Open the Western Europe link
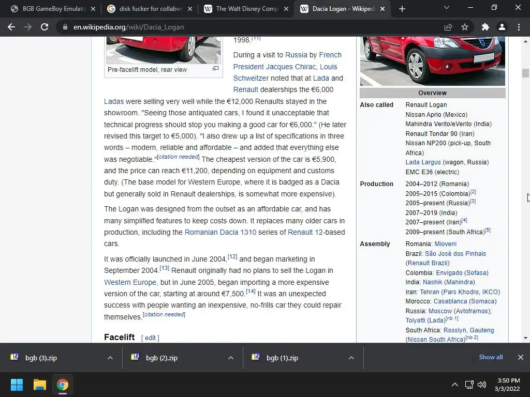The height and width of the screenshot is (397, 530). (130, 282)
